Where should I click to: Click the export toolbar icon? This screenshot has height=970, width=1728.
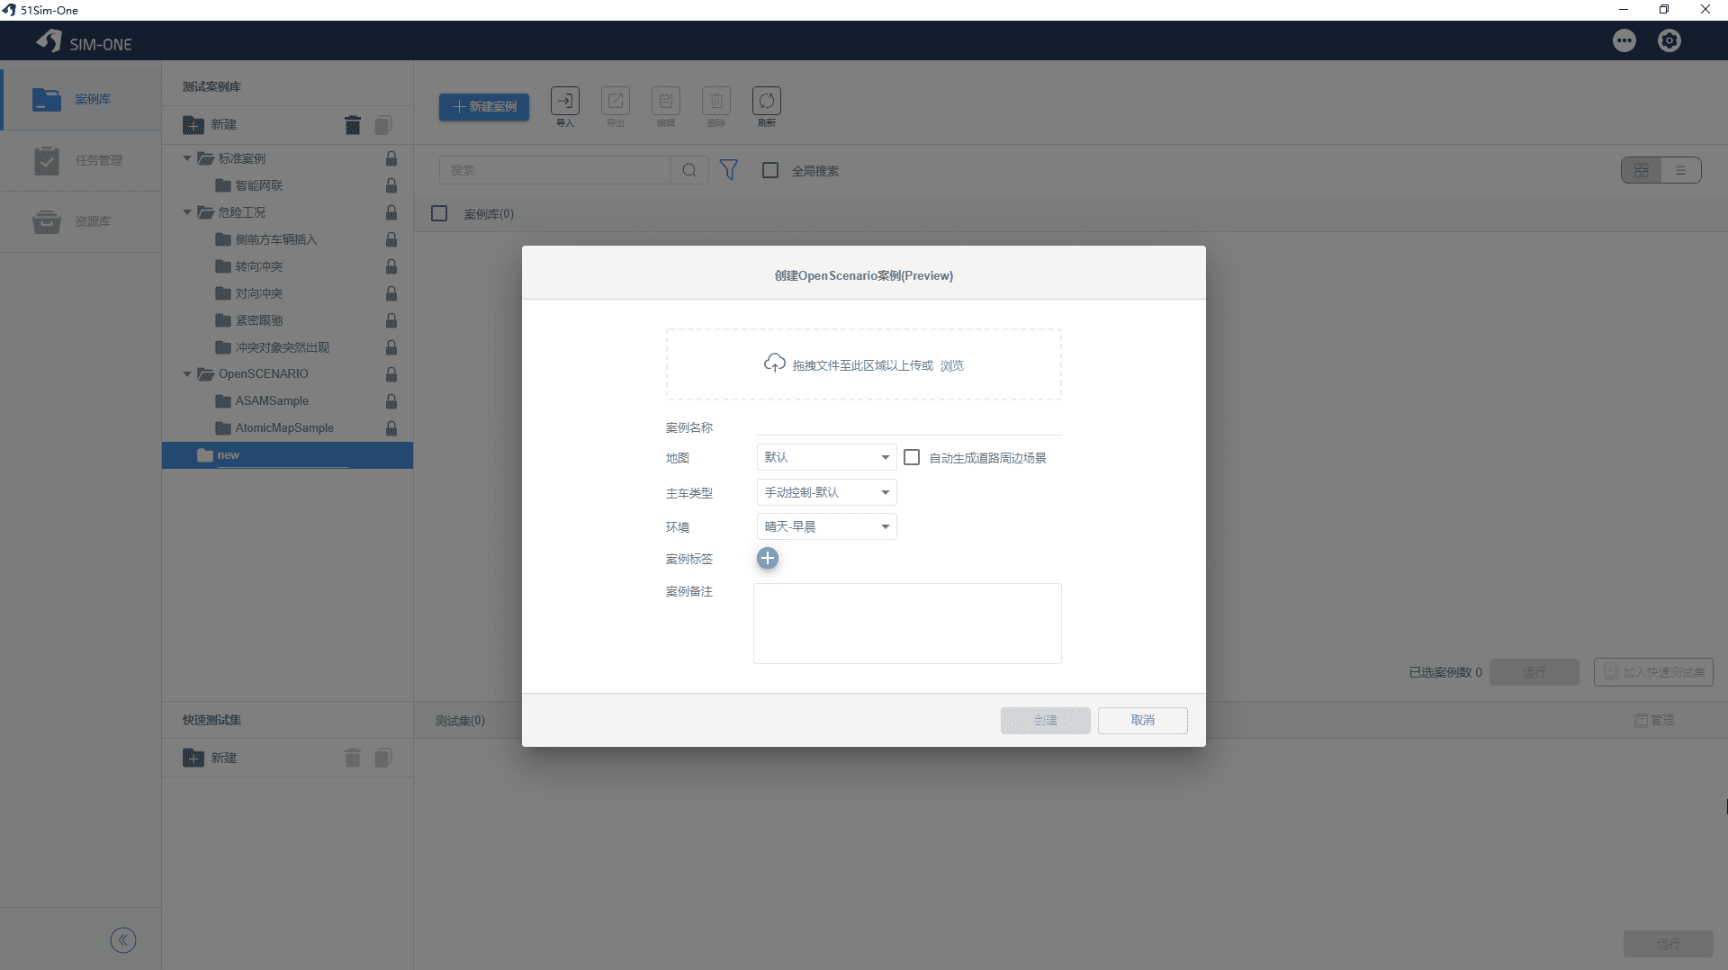click(616, 101)
